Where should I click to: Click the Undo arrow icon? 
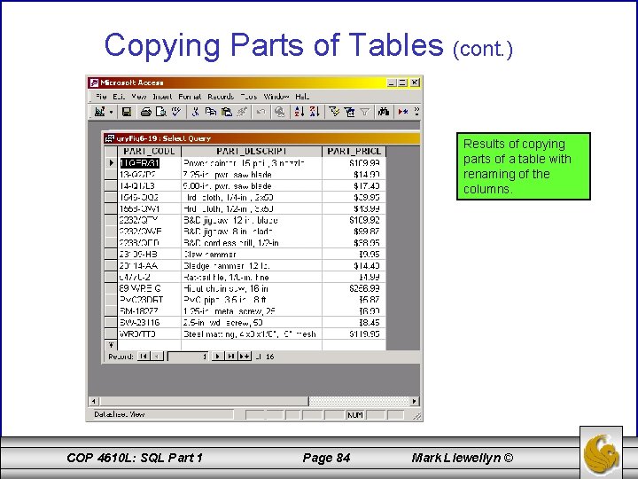pyautogui.click(x=261, y=112)
